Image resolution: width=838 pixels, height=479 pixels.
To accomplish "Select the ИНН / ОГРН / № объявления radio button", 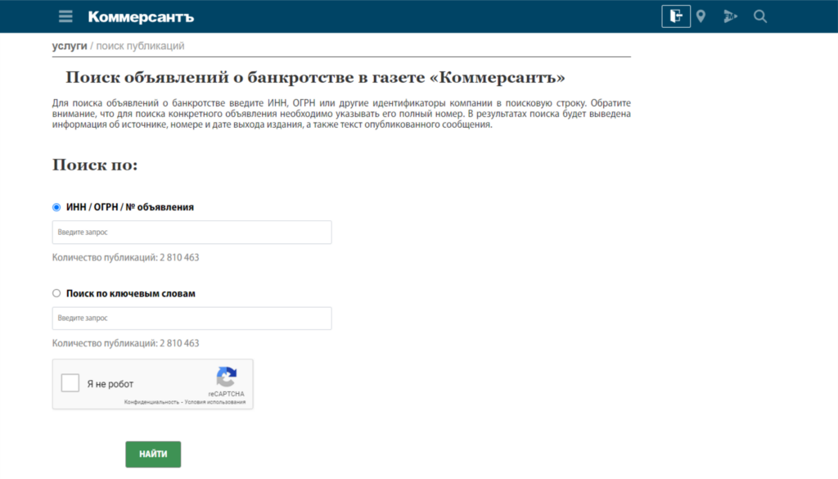I will pos(56,207).
